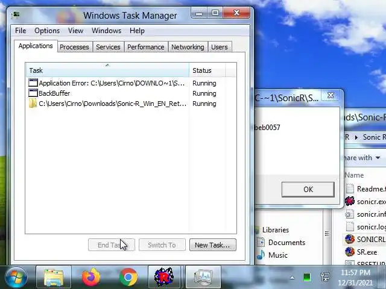
Task: Click the Switch To button
Action: 162,245
